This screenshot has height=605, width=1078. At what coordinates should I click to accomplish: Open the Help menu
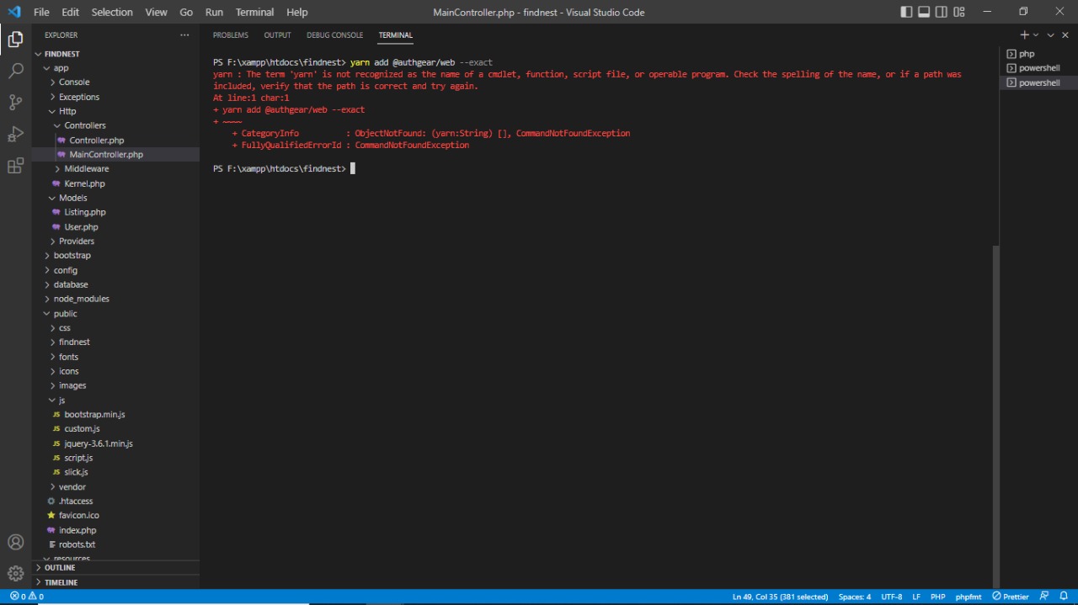click(x=296, y=12)
